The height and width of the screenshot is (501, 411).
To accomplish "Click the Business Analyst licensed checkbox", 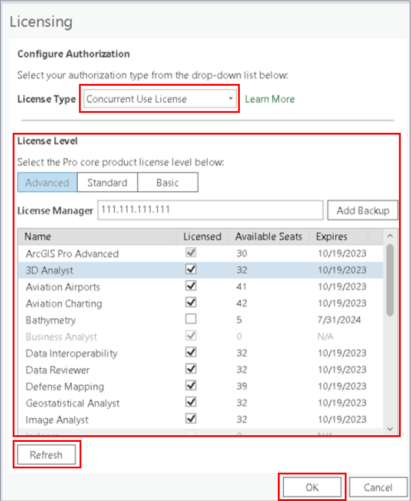I will (191, 336).
